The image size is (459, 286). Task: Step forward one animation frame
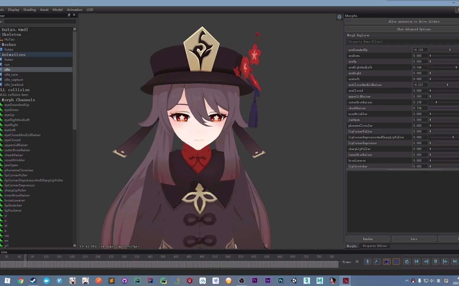point(445,262)
